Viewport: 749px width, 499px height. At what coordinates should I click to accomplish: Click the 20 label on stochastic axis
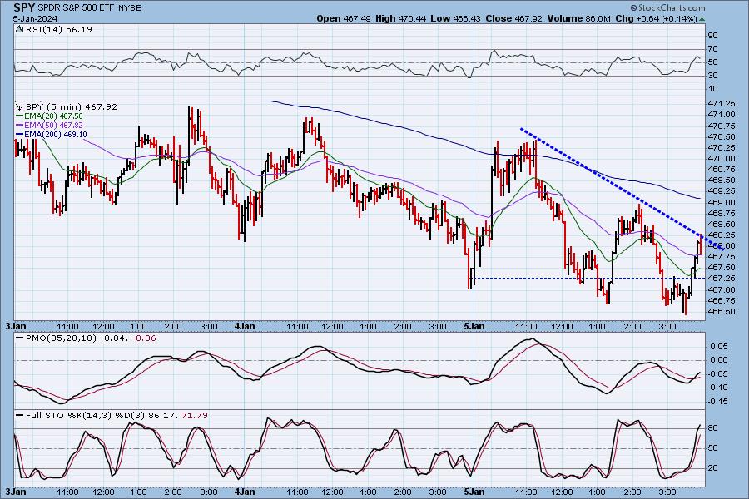(712, 468)
